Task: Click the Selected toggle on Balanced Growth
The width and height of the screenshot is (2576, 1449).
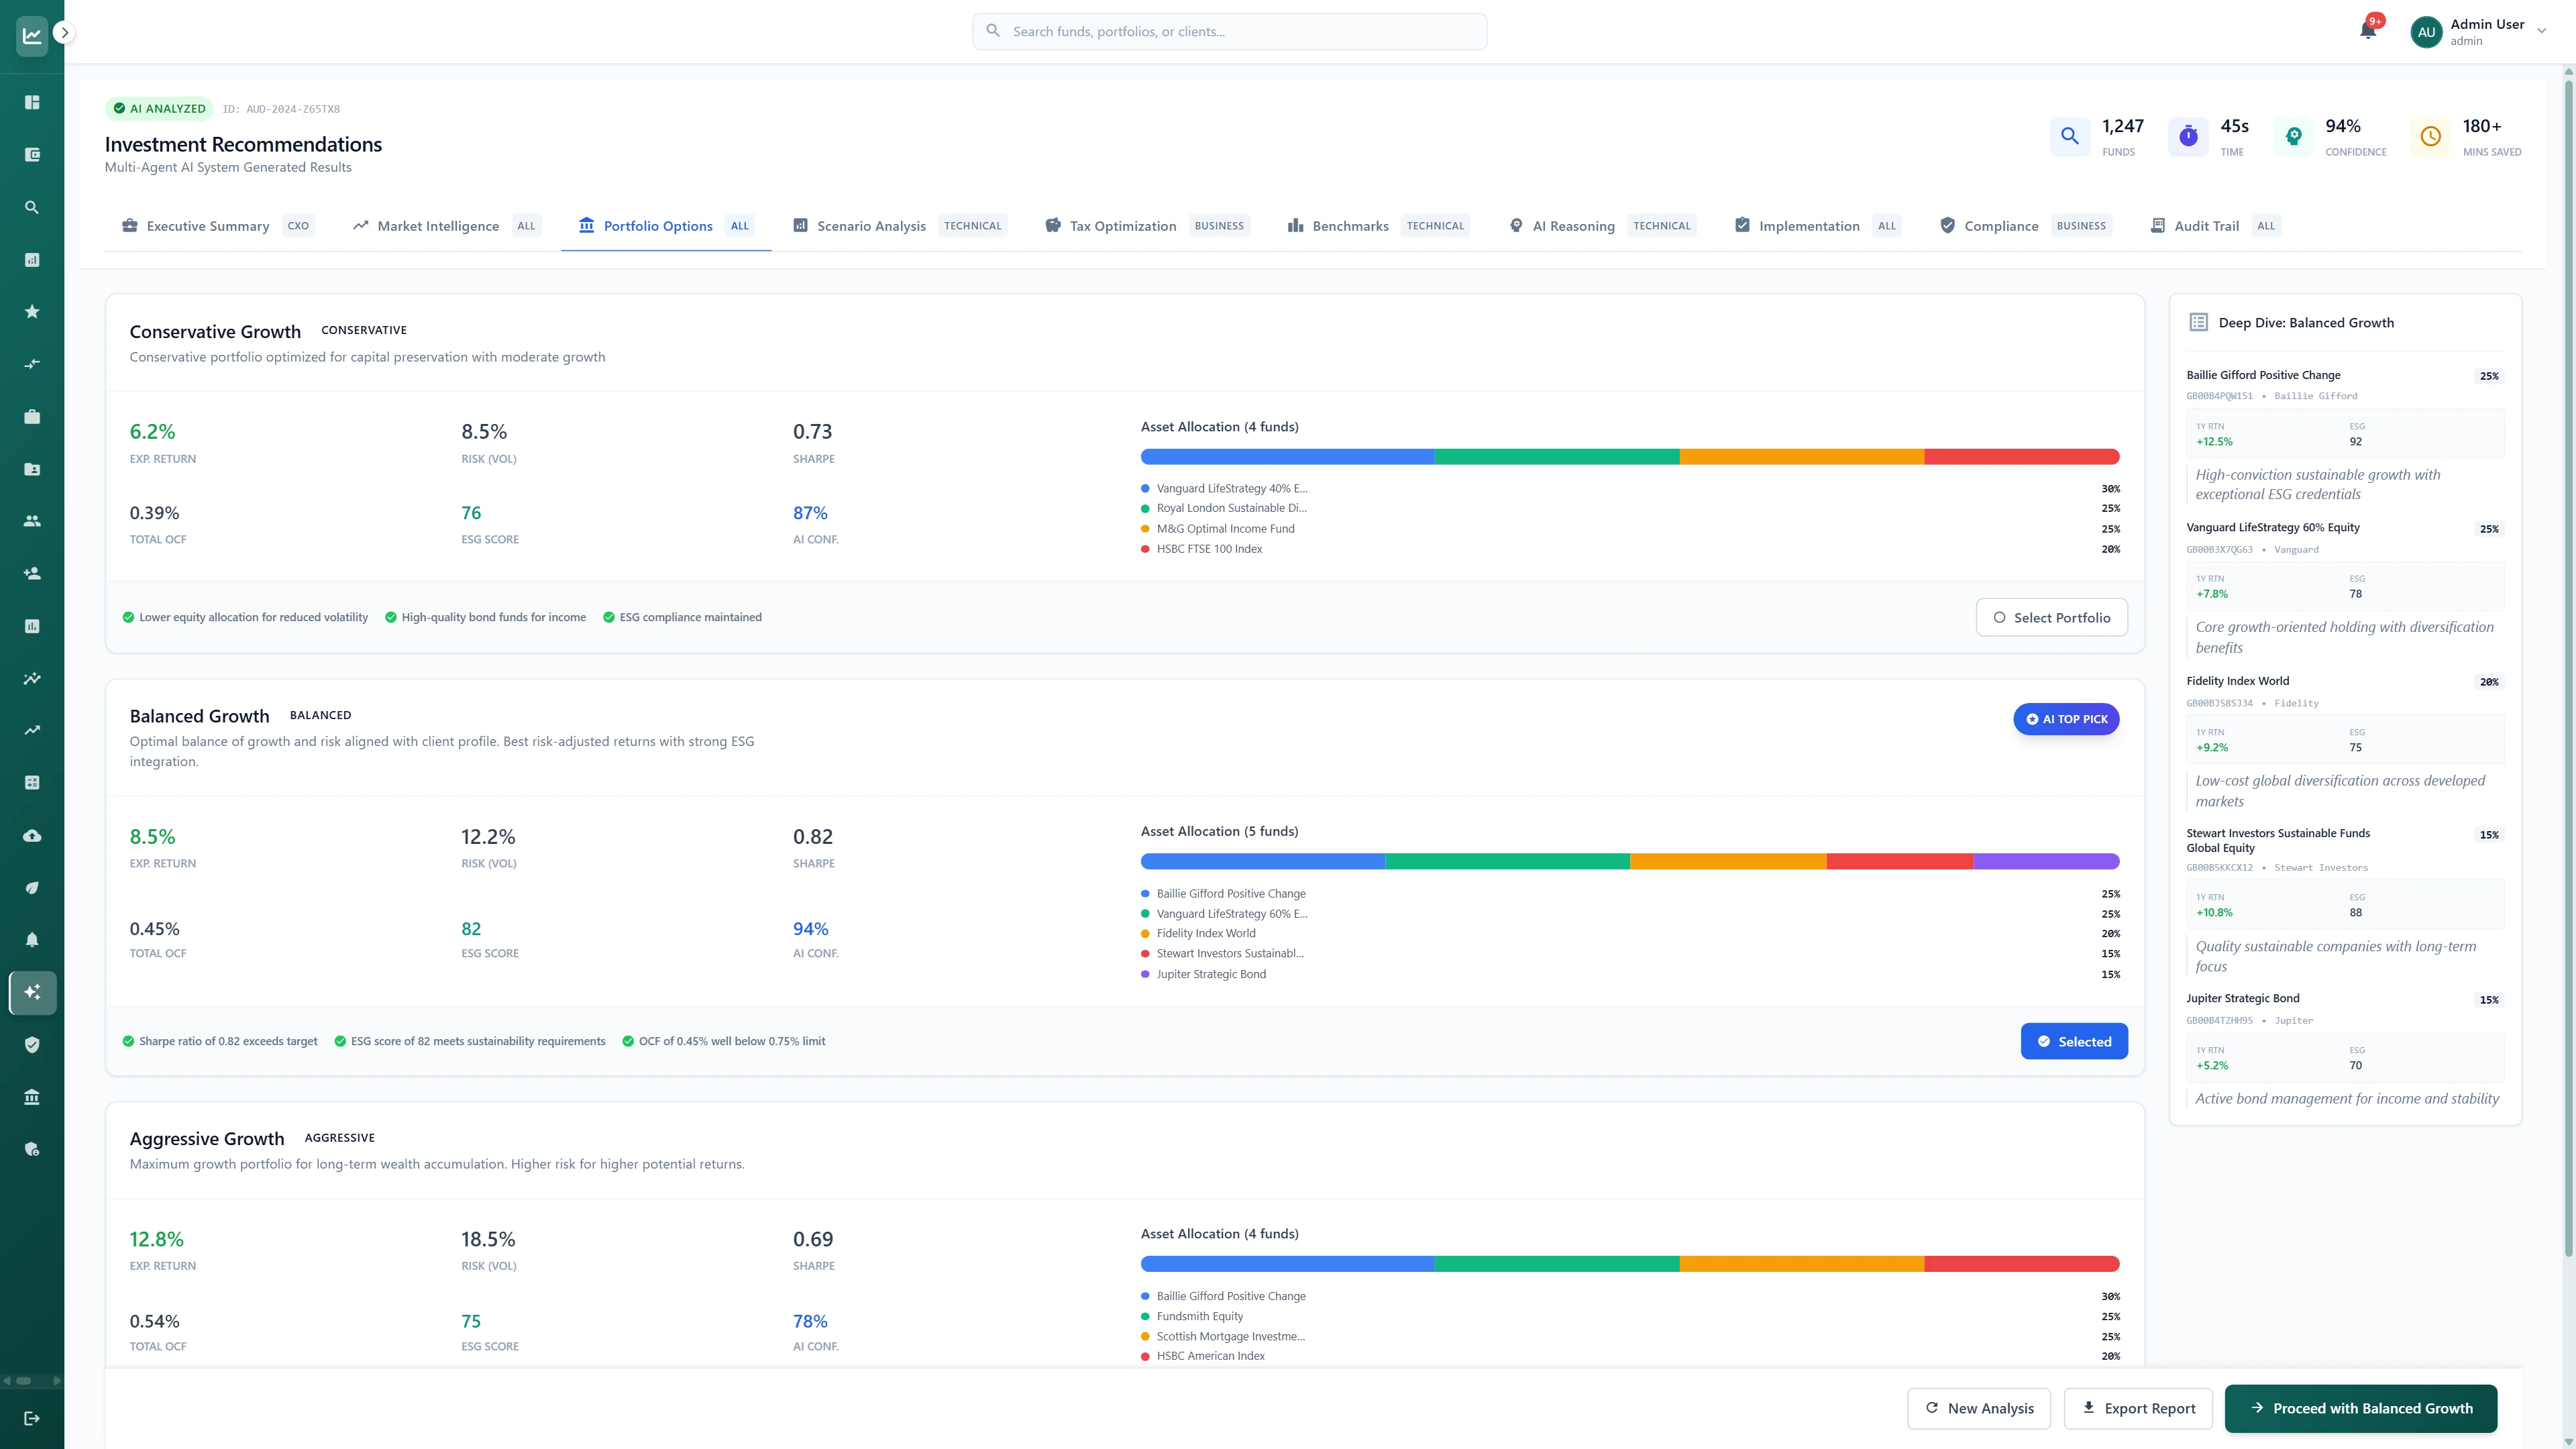Action: tap(2074, 1041)
